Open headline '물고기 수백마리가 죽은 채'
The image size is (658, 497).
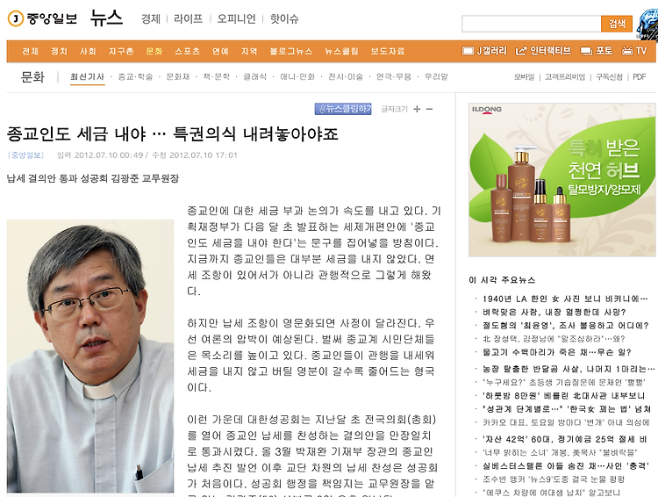pos(556,352)
